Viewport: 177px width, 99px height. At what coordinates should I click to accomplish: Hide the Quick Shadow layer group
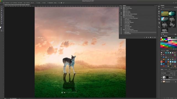pos(162,79)
